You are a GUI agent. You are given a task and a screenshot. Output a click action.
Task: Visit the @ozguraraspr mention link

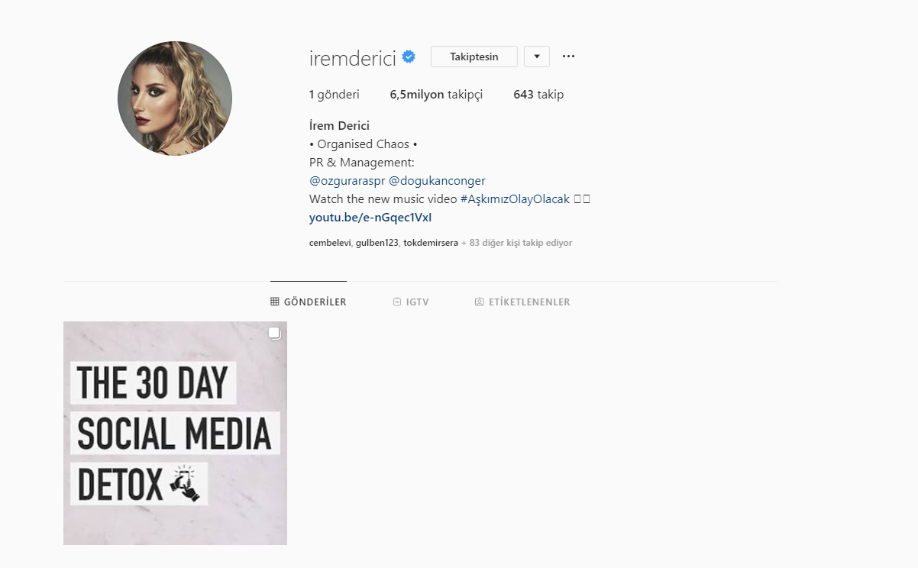pos(347,181)
